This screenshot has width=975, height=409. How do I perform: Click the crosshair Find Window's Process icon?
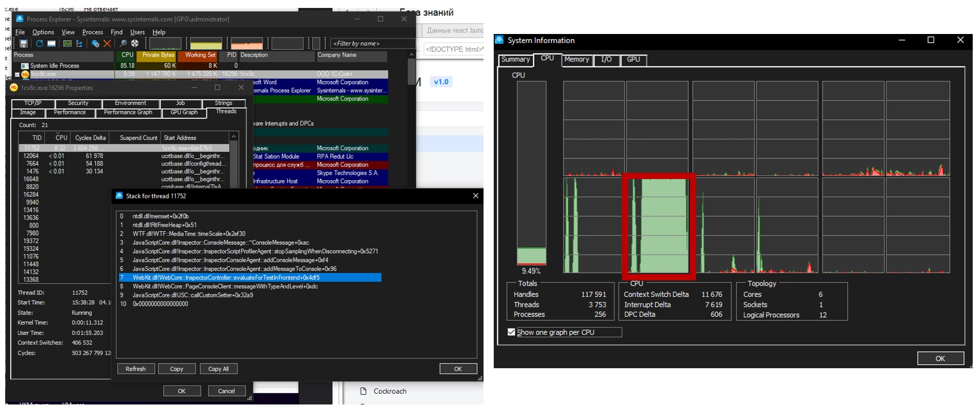click(135, 44)
